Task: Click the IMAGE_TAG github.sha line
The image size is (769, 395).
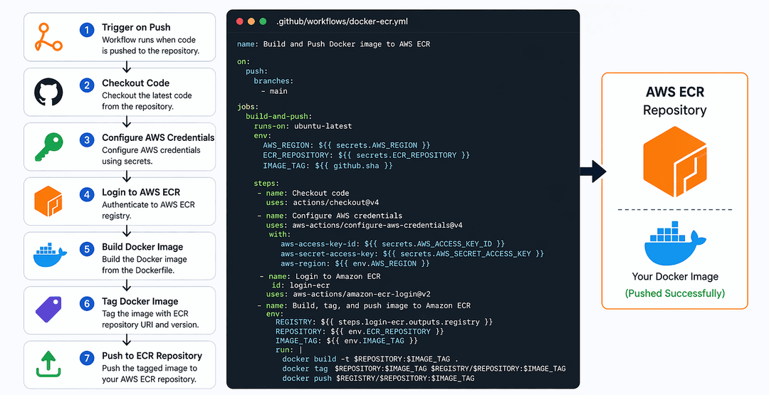Action: 328,166
